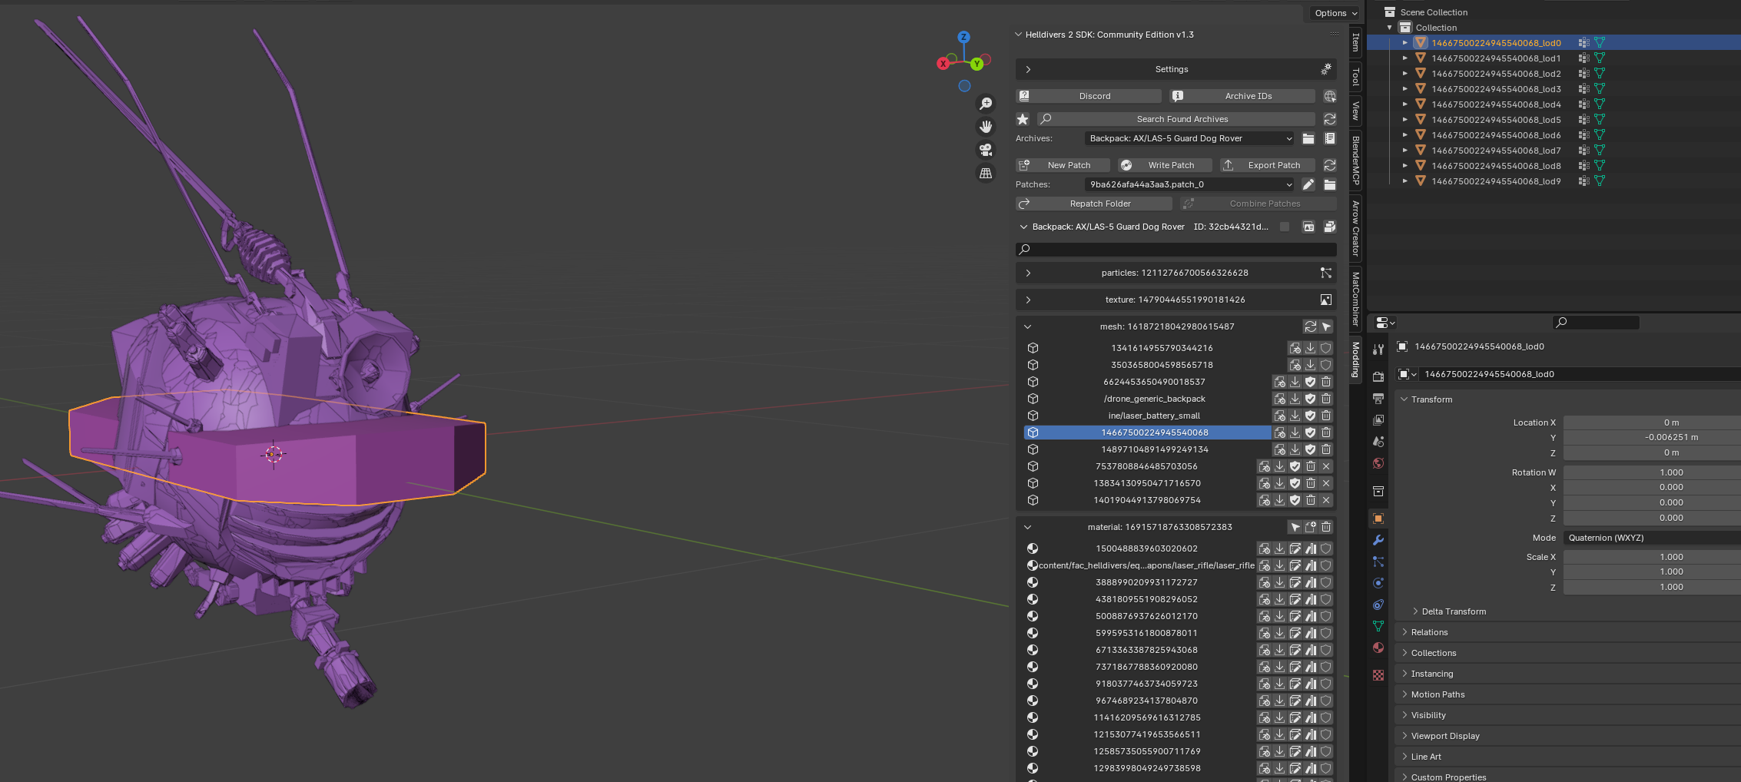Open the Patches dropdown 9ba626afa44a3aa3.patch_0
Viewport: 1741px width, 782px height.
point(1190,184)
